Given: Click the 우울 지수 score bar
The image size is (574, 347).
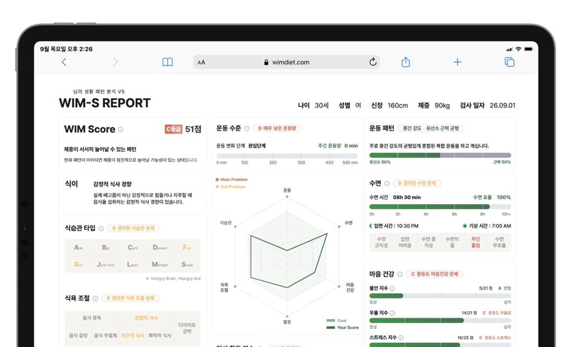Looking at the screenshot, I should 440,320.
